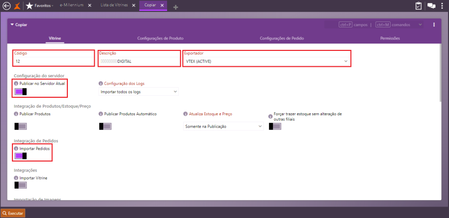
Task: Add a new tab with plus icon
Action: click(176, 7)
